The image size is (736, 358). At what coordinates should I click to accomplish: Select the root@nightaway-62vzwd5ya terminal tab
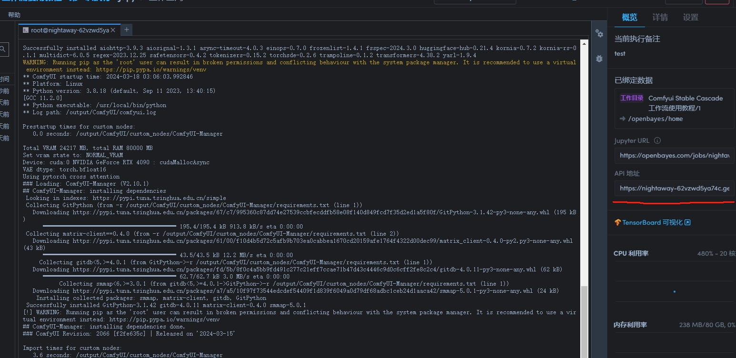click(70, 30)
